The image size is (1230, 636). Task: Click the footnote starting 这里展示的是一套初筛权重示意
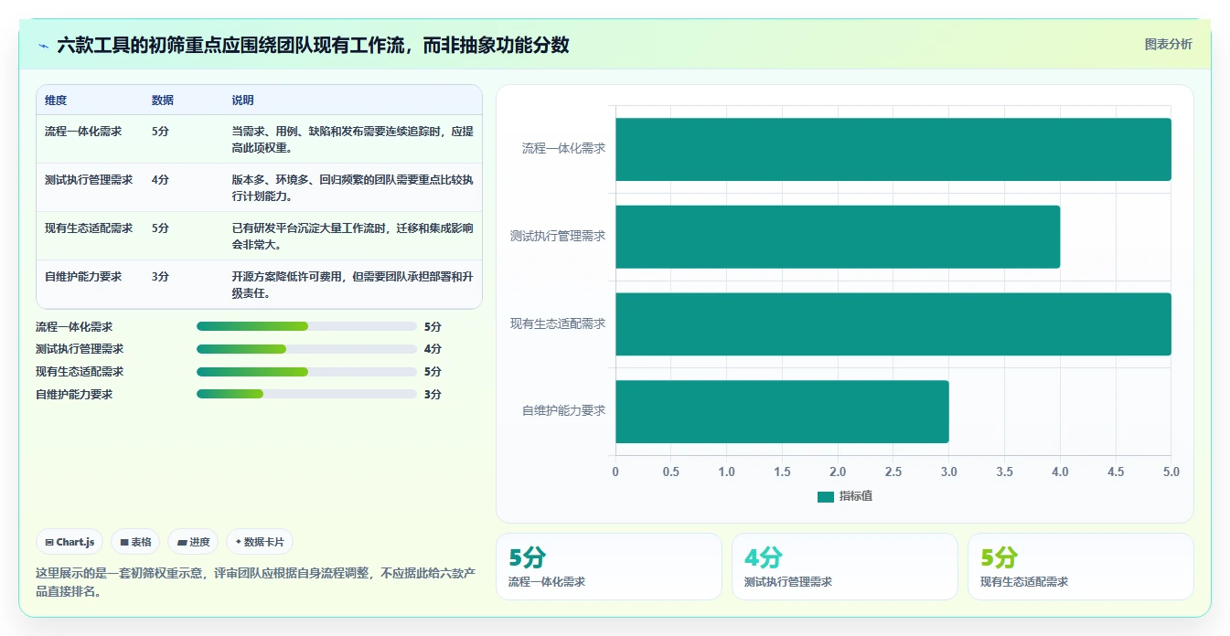click(x=254, y=581)
